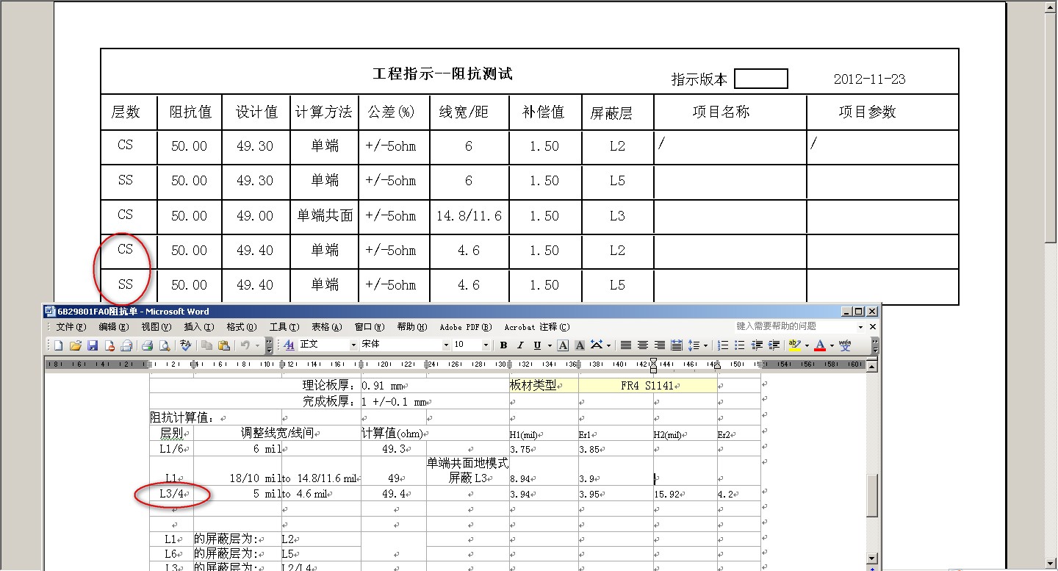This screenshot has width=1058, height=571.
Task: Open line spacing dropdown arrow
Action: click(705, 345)
